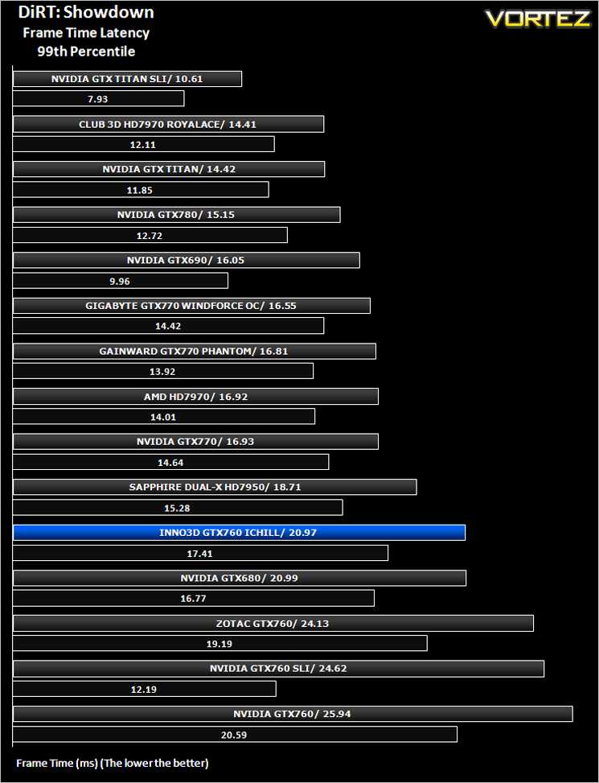Click the GAINWARD GTX770 PHANTOM/ 16.81 bar

[x=195, y=351]
